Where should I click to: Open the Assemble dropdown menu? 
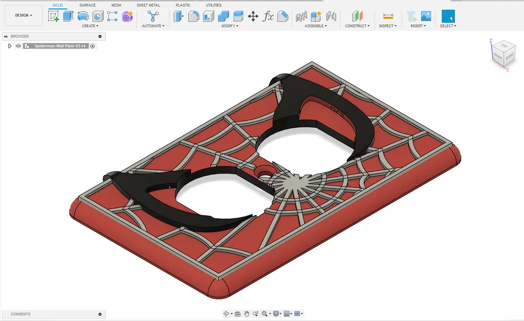[x=315, y=26]
